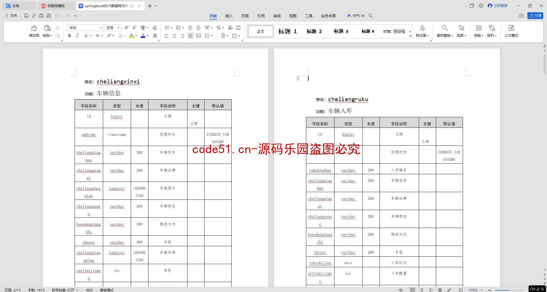Click the full screen fit icon in status bar
547x292 pixels.
(x=460, y=290)
